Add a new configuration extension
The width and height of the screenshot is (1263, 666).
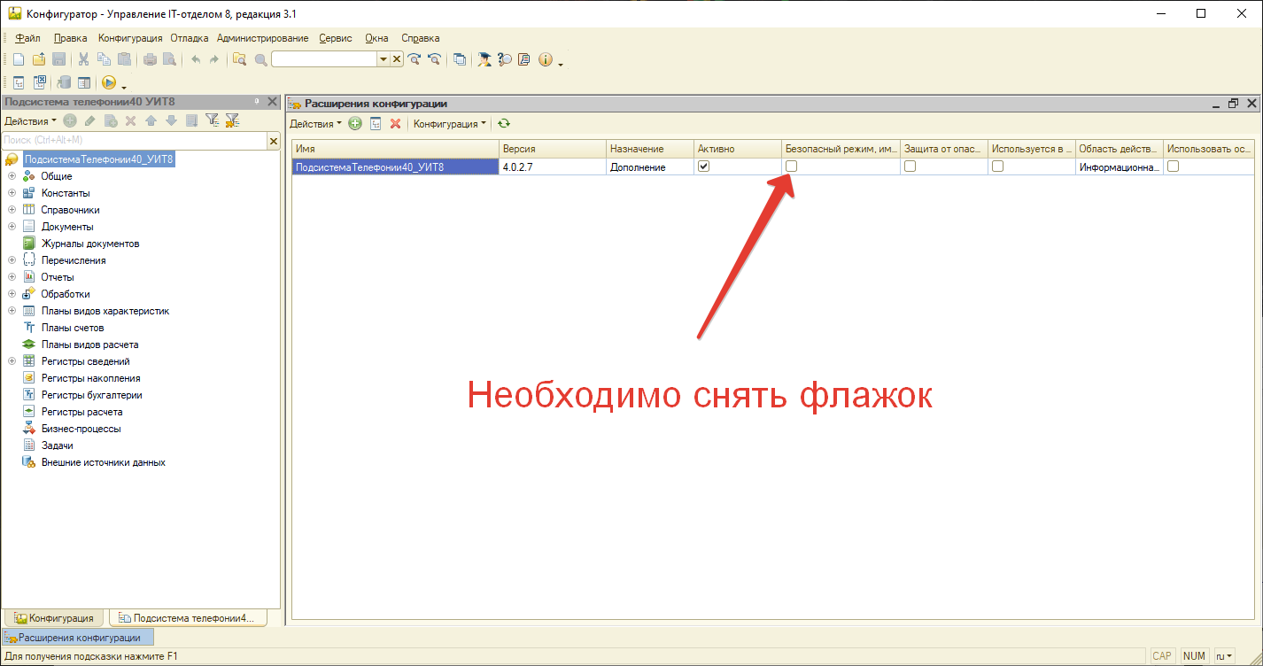[354, 123]
